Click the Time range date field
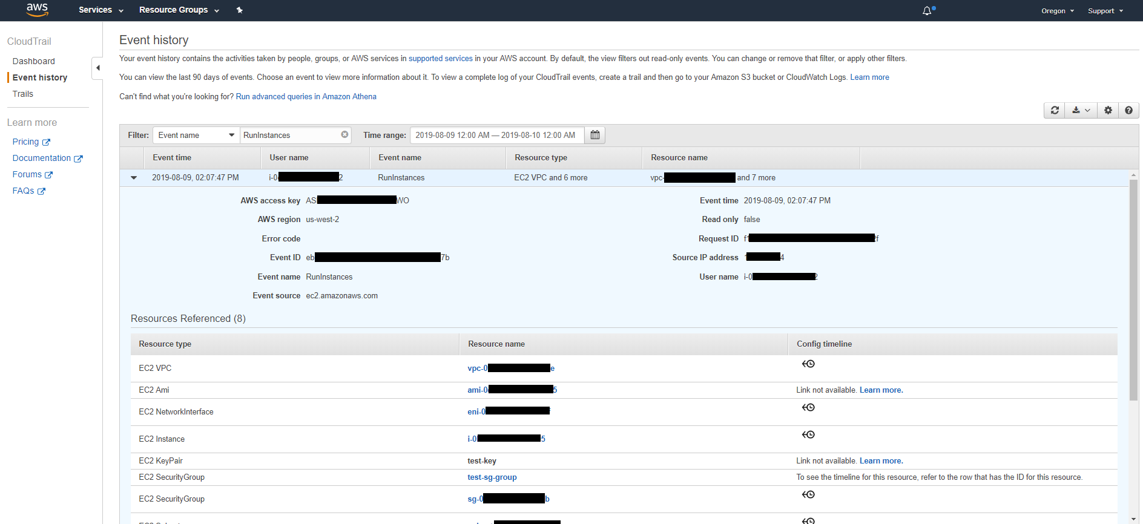The height and width of the screenshot is (524, 1143). (x=497, y=135)
